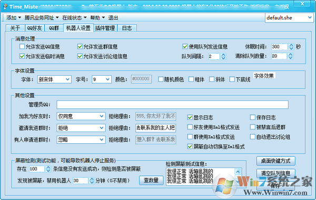Screen dimensions: 316x200
Task: Enable 自动退出讨论组 checkbox
Action: 252,137
